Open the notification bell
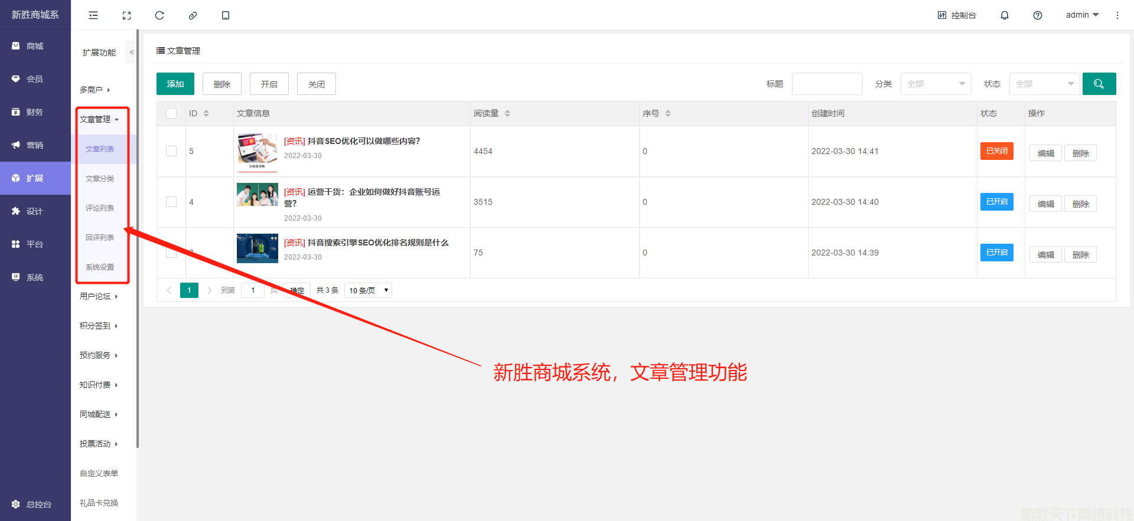The image size is (1134, 521). coord(1004,15)
